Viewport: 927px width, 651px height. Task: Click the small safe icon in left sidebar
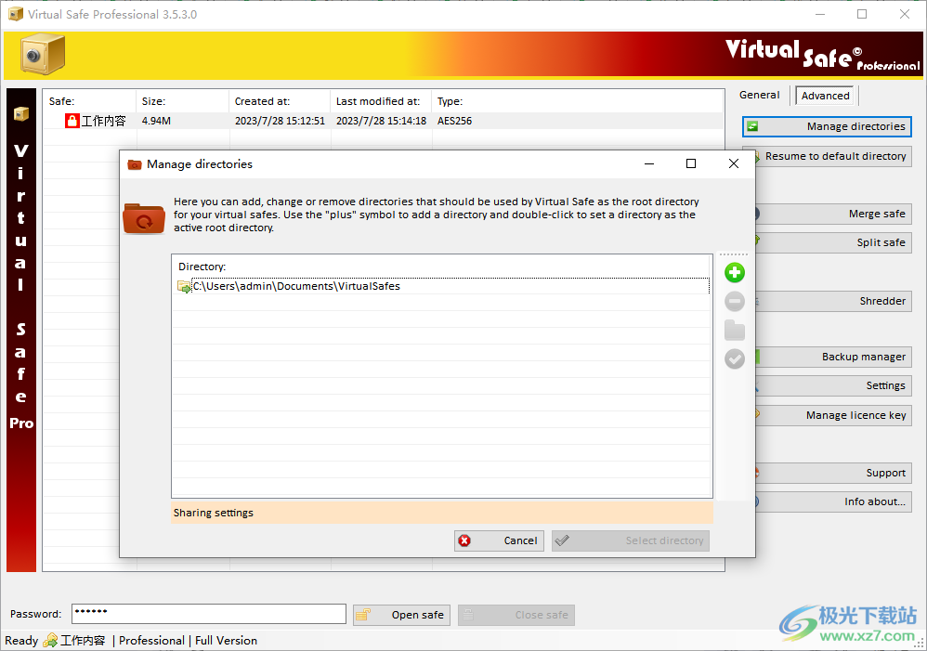(21, 113)
